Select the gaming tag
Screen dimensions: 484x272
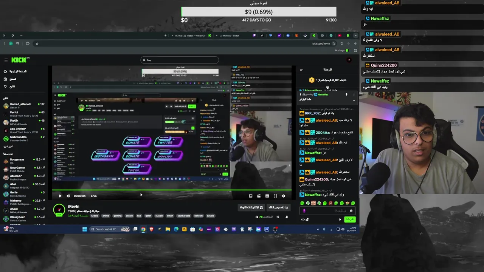tap(118, 216)
